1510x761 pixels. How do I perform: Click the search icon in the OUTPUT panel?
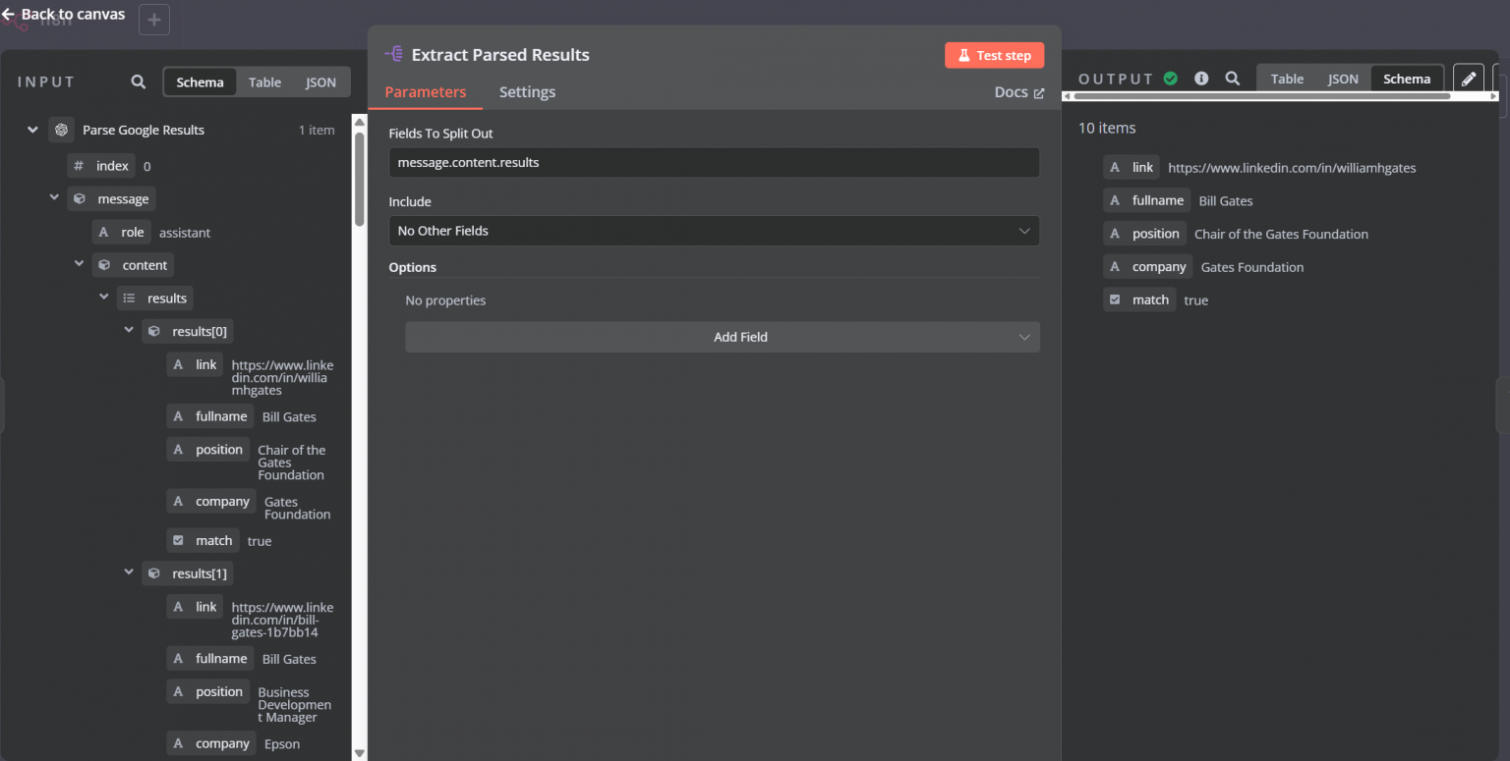[x=1233, y=78]
